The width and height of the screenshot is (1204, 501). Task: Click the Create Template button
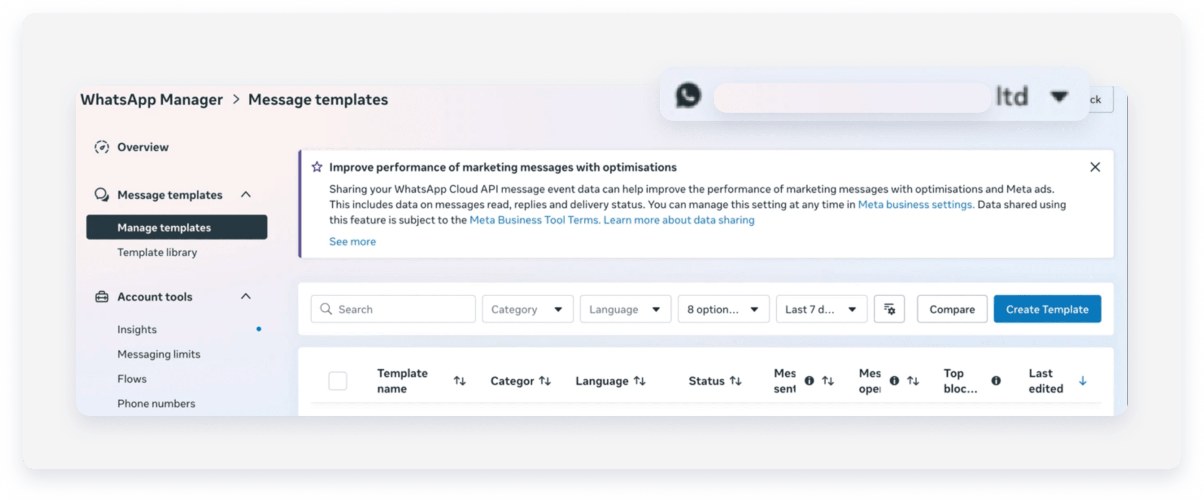point(1047,309)
